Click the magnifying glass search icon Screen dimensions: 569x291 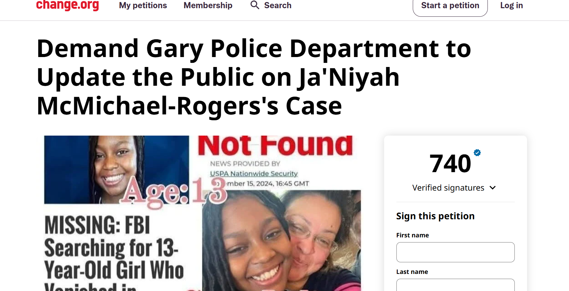255,5
